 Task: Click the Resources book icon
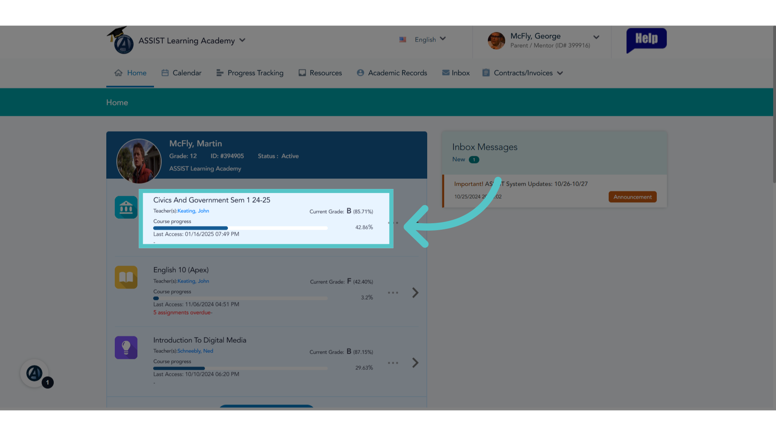[302, 73]
